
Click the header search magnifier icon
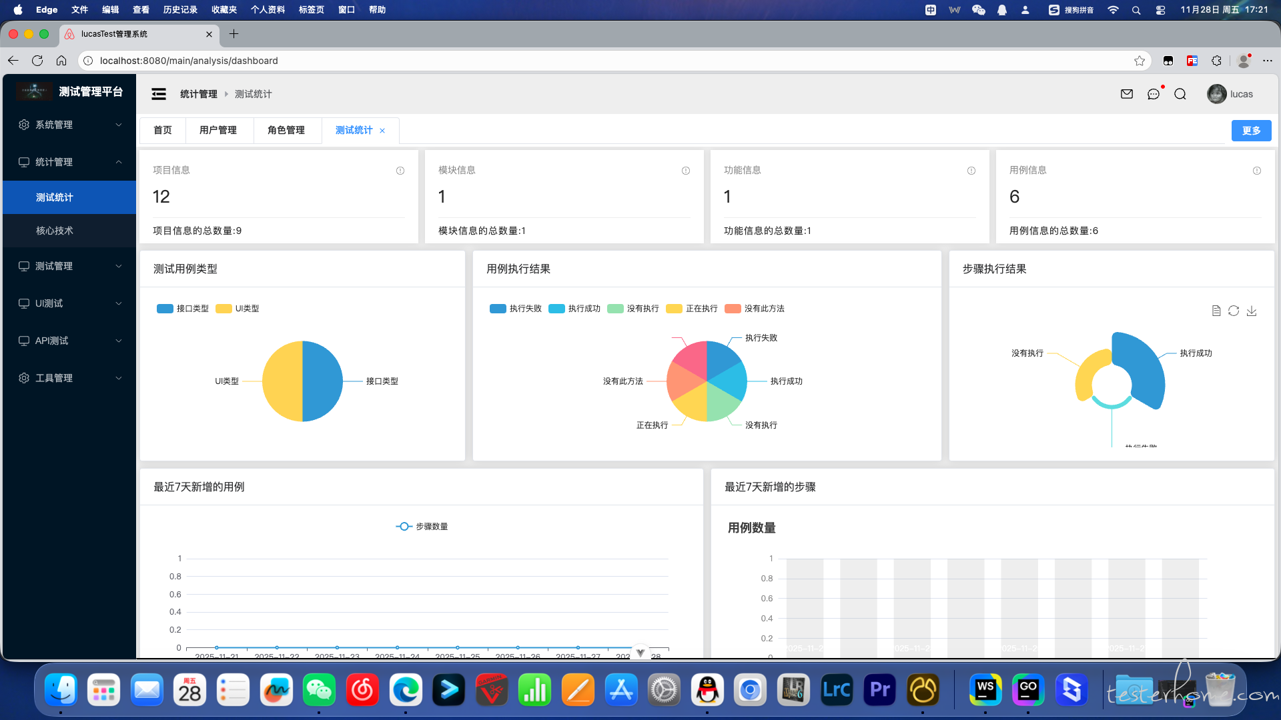[1180, 94]
